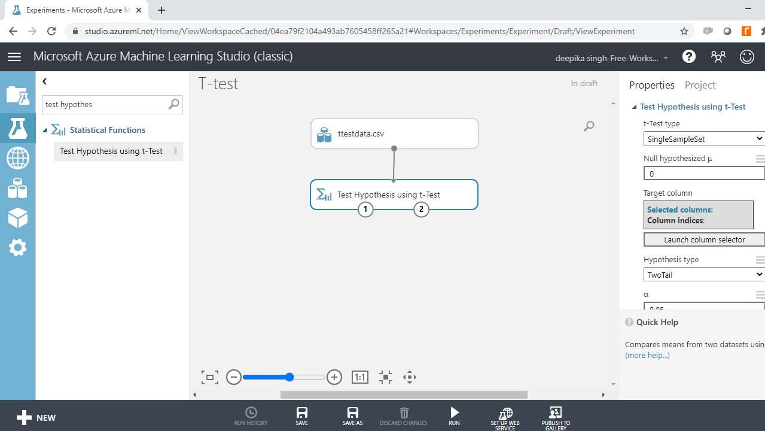The width and height of the screenshot is (765, 431).
Task: Click the feedback smiley icon
Action: click(747, 57)
